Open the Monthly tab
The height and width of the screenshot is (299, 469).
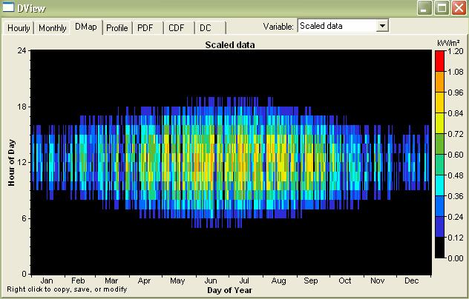pyautogui.click(x=52, y=28)
